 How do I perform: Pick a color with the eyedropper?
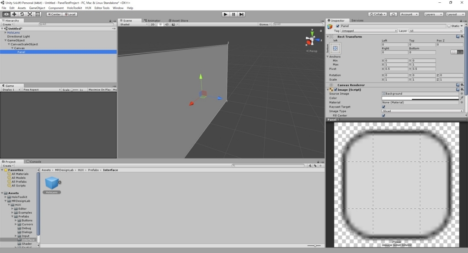(x=462, y=98)
